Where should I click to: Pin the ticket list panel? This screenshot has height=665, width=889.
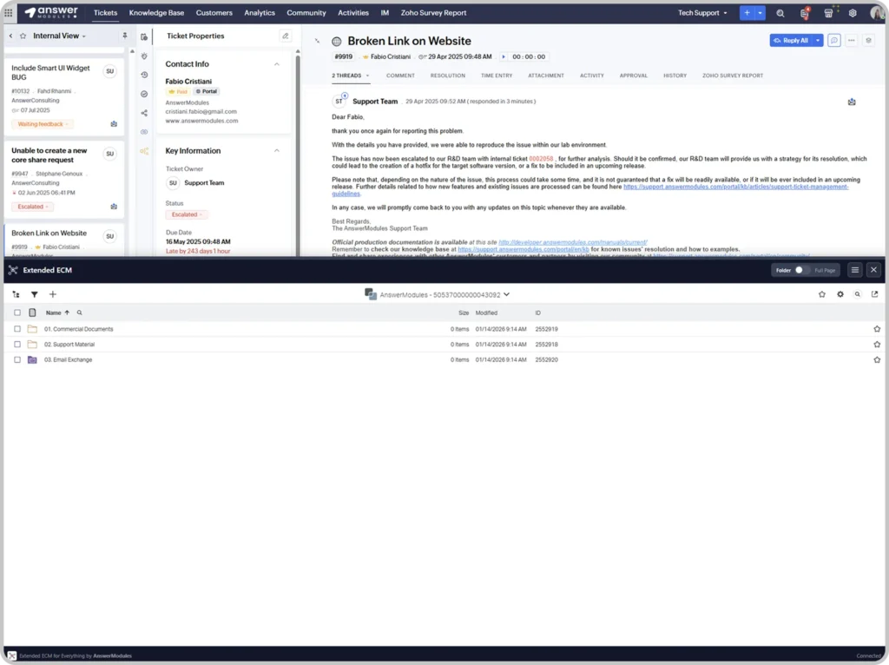(x=124, y=36)
